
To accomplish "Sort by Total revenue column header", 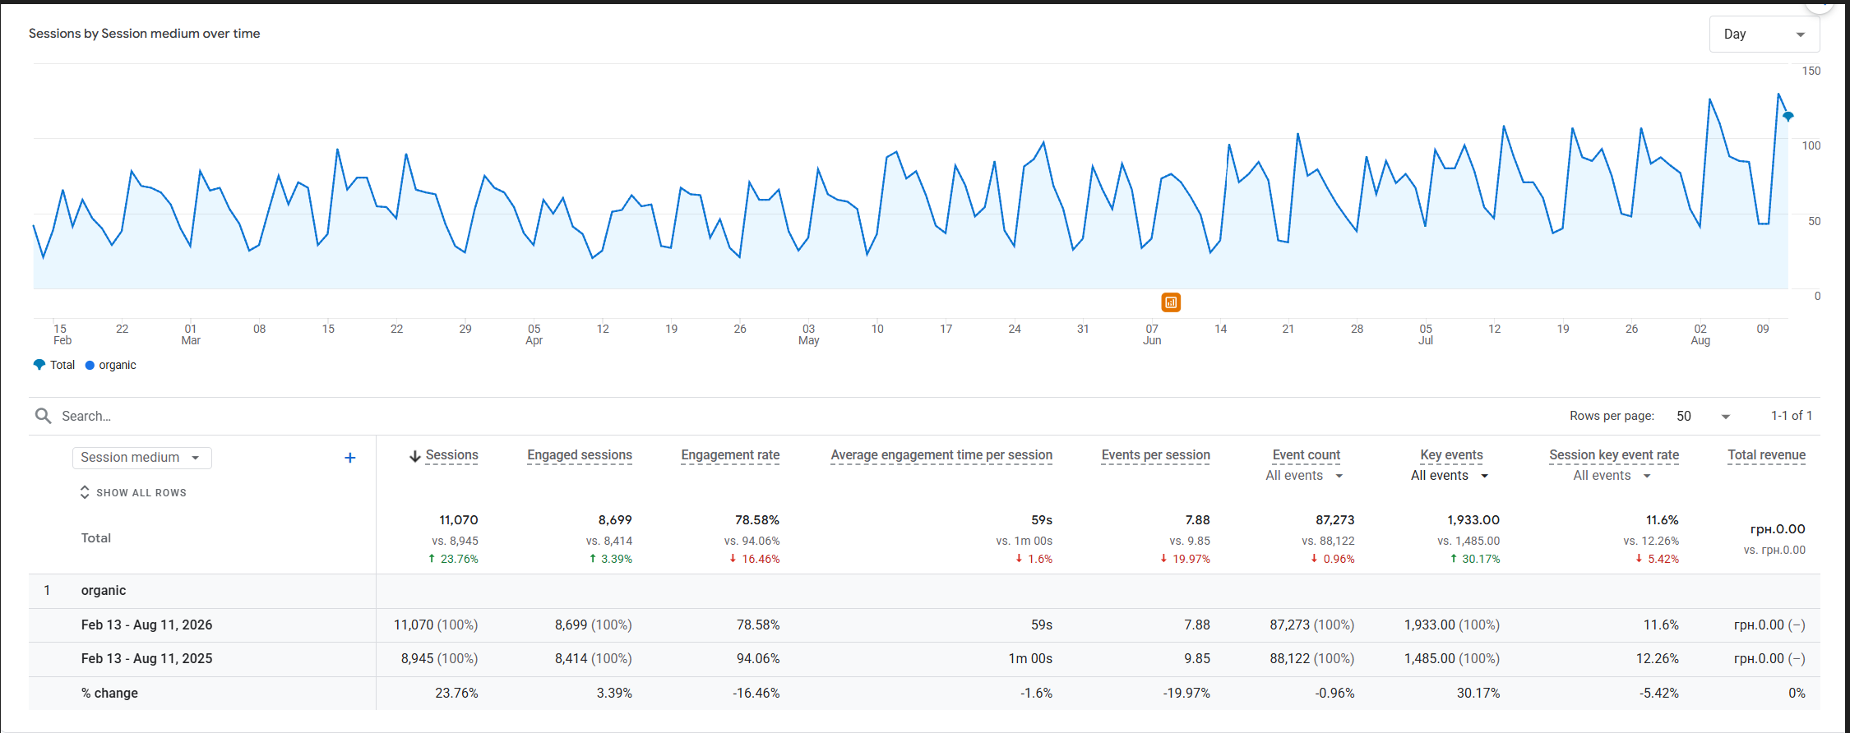I will [1766, 455].
